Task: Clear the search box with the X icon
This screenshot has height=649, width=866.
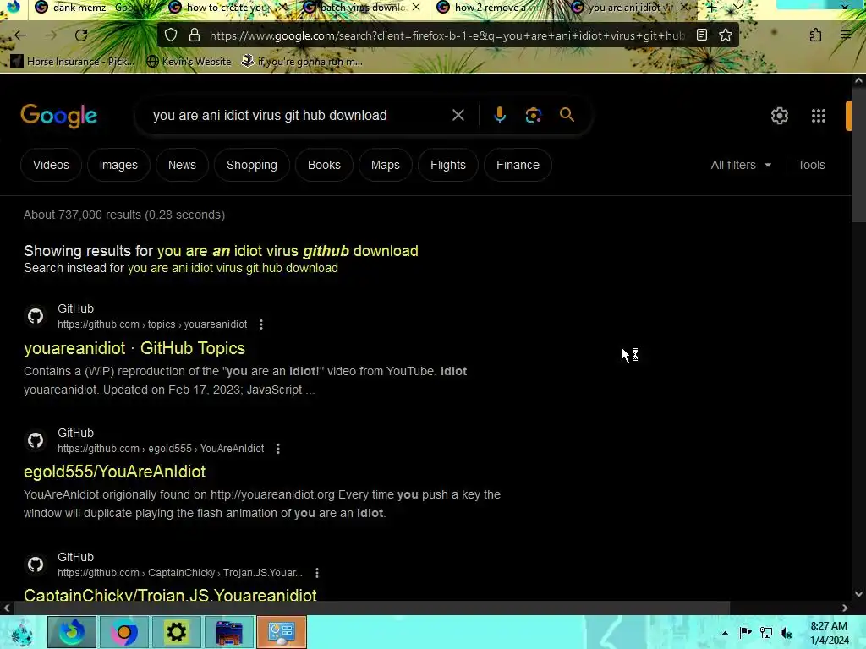Action: pyautogui.click(x=458, y=115)
